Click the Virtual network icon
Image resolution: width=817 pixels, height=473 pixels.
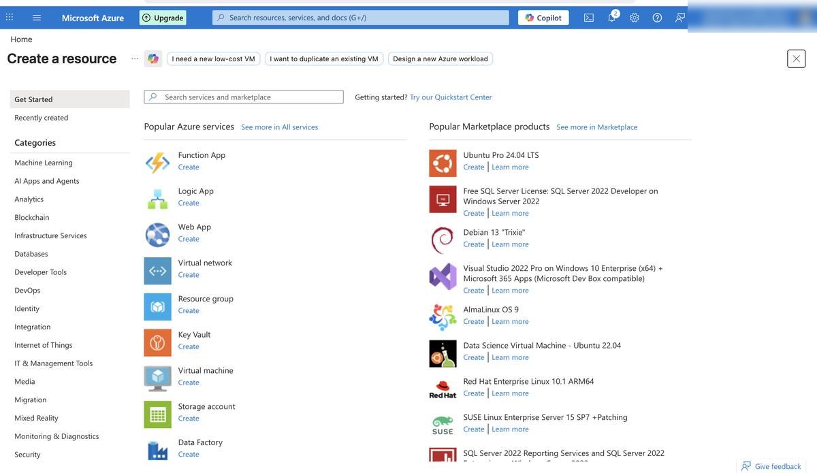click(x=157, y=271)
